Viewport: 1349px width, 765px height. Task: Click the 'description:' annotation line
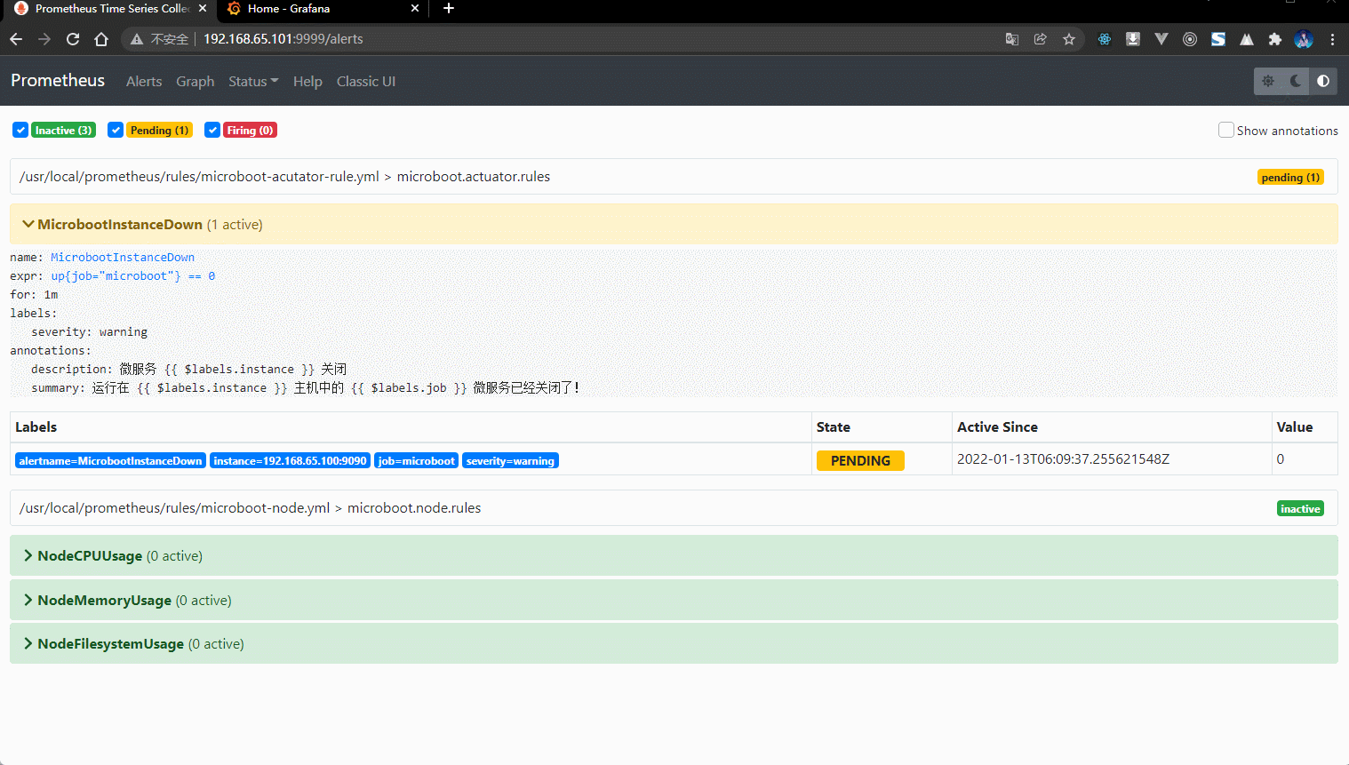click(x=188, y=369)
